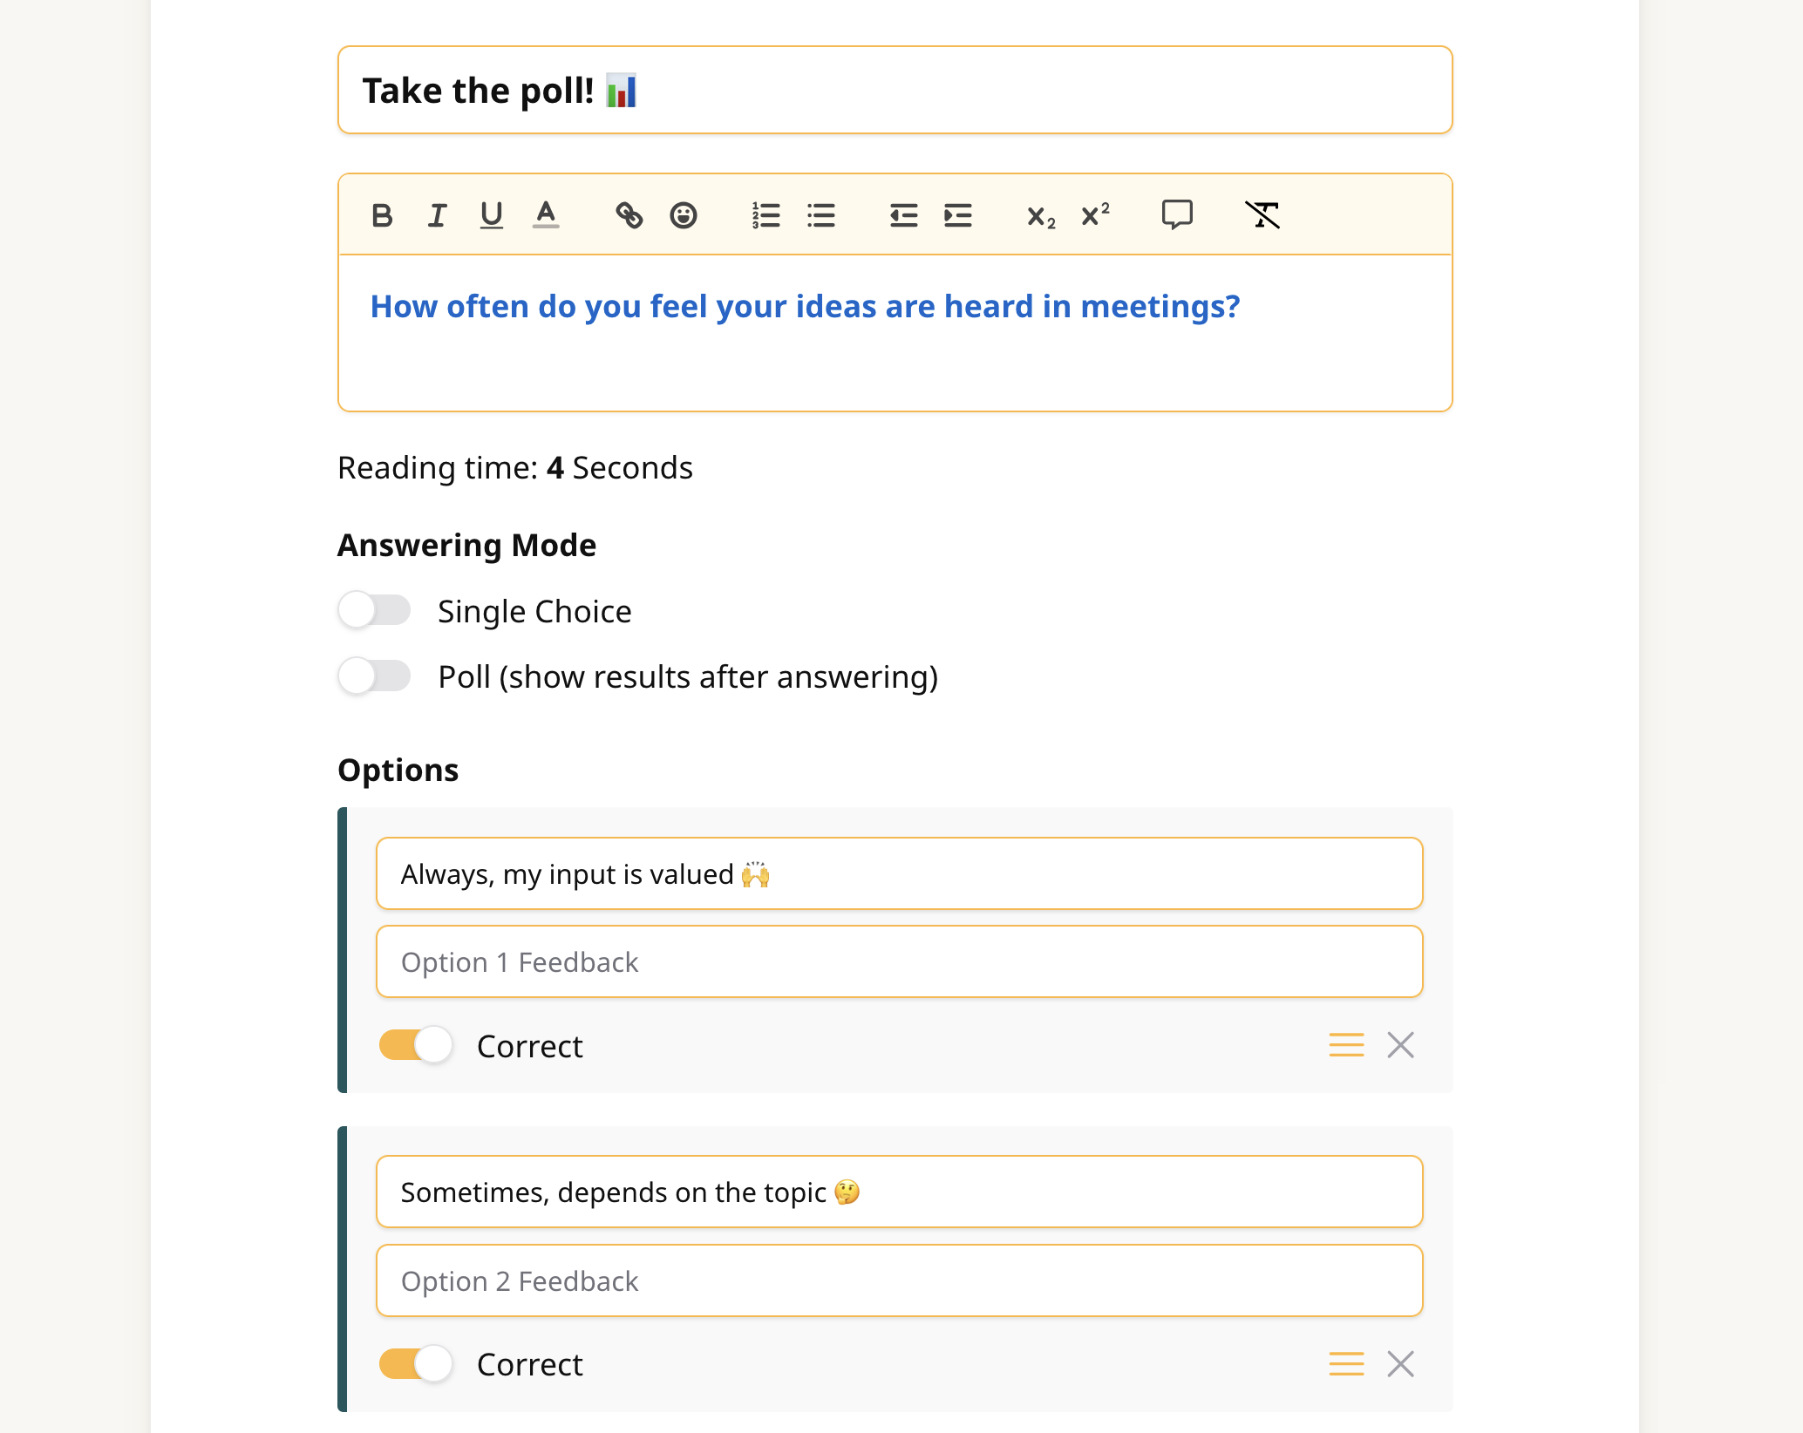This screenshot has width=1803, height=1433.
Task: Apply underline formatting
Action: pos(492,215)
